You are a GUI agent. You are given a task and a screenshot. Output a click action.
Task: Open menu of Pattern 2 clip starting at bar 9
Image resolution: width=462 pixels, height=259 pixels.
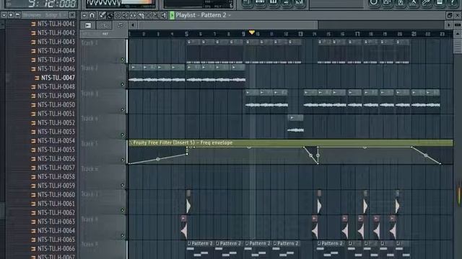coord(247,243)
